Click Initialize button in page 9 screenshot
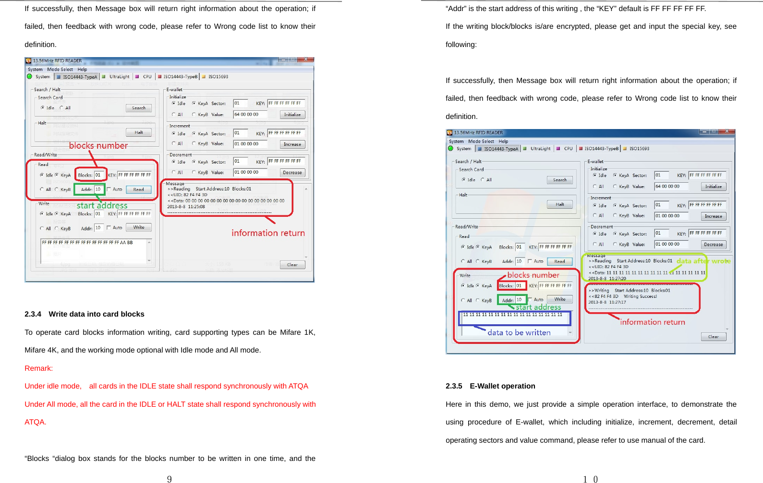This screenshot has height=483, width=763. point(292,115)
